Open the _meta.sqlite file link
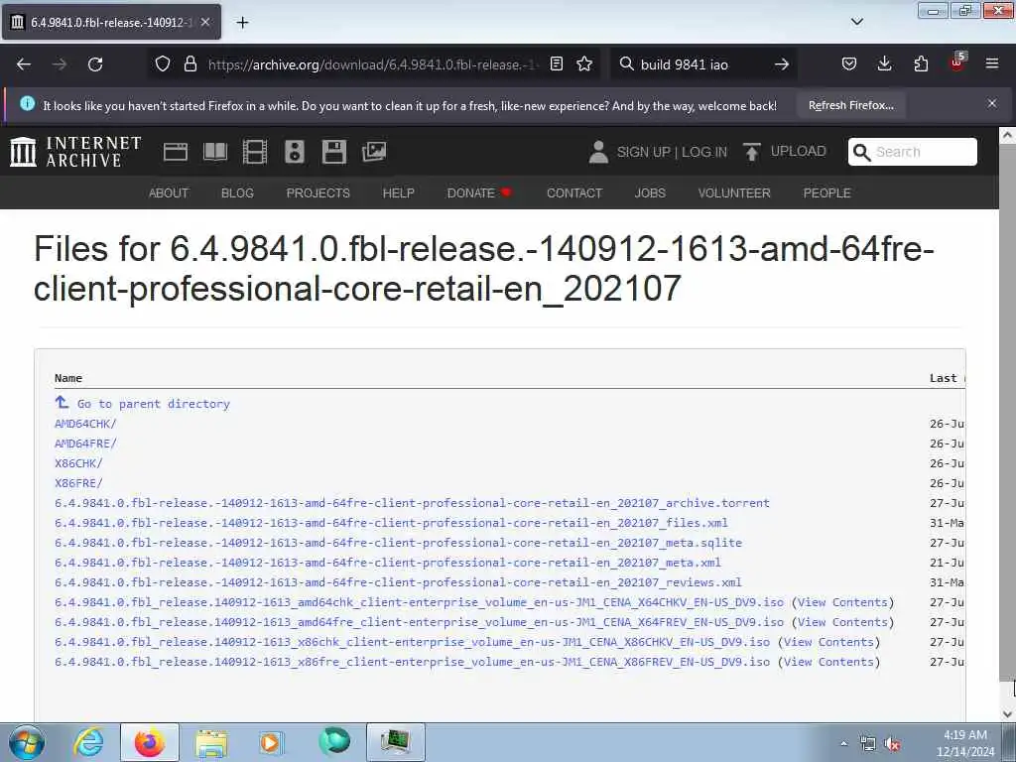Screen dimensions: 1016x762 click(x=399, y=543)
